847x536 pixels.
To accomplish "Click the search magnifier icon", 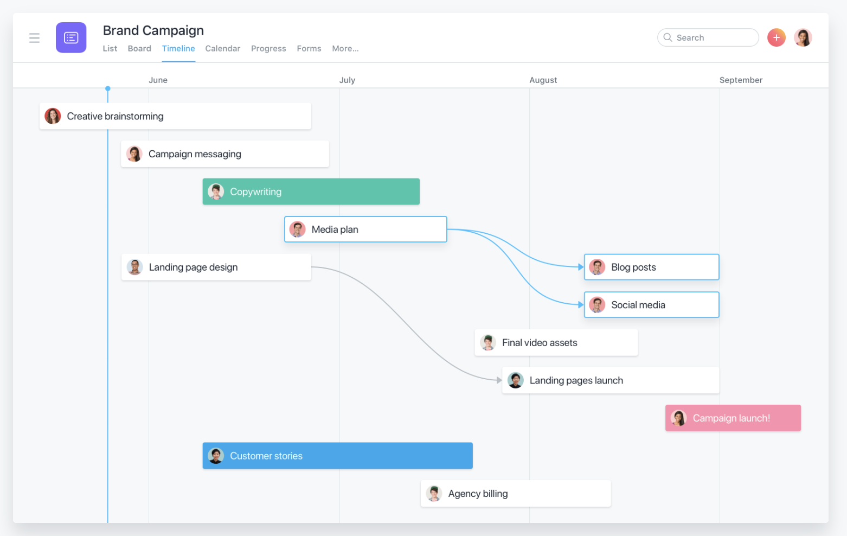I will point(668,37).
